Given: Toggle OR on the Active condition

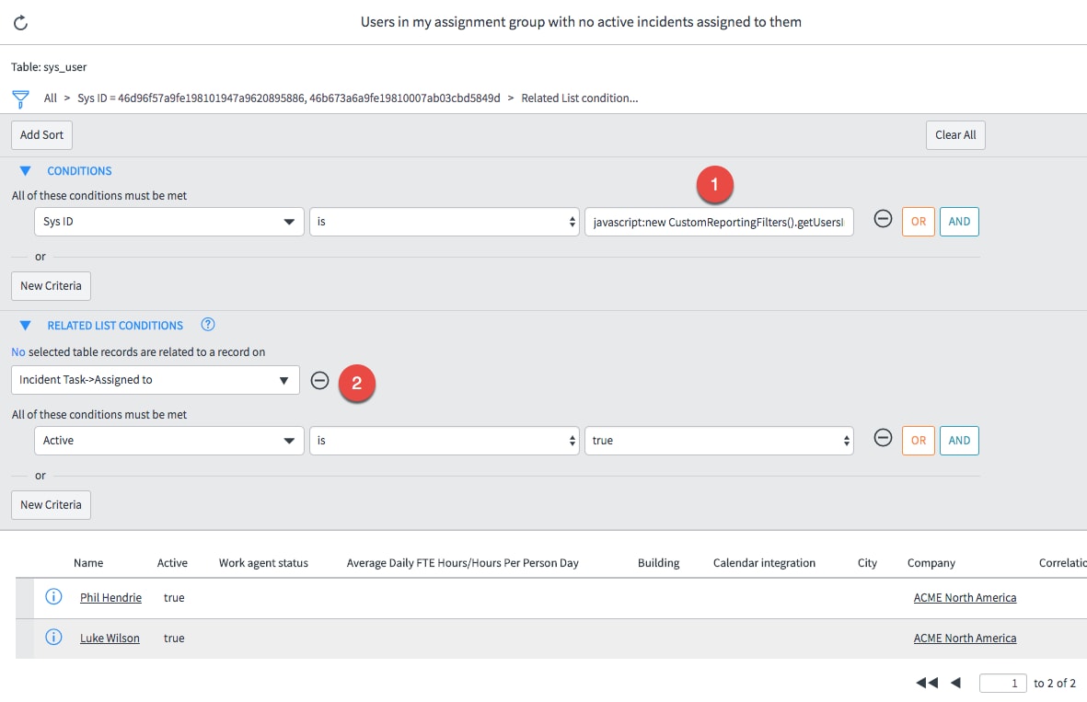Looking at the screenshot, I should point(918,440).
